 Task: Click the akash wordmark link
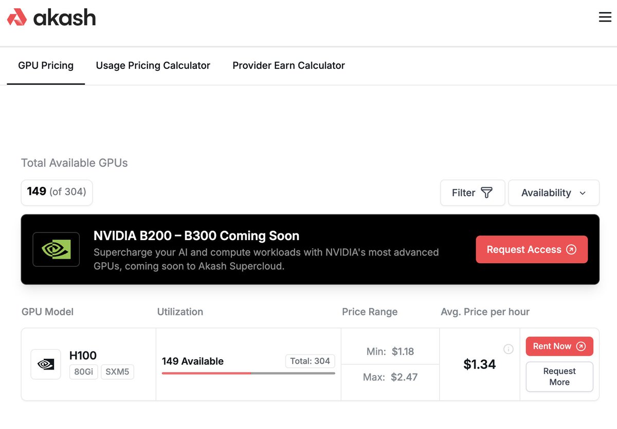[x=65, y=17]
